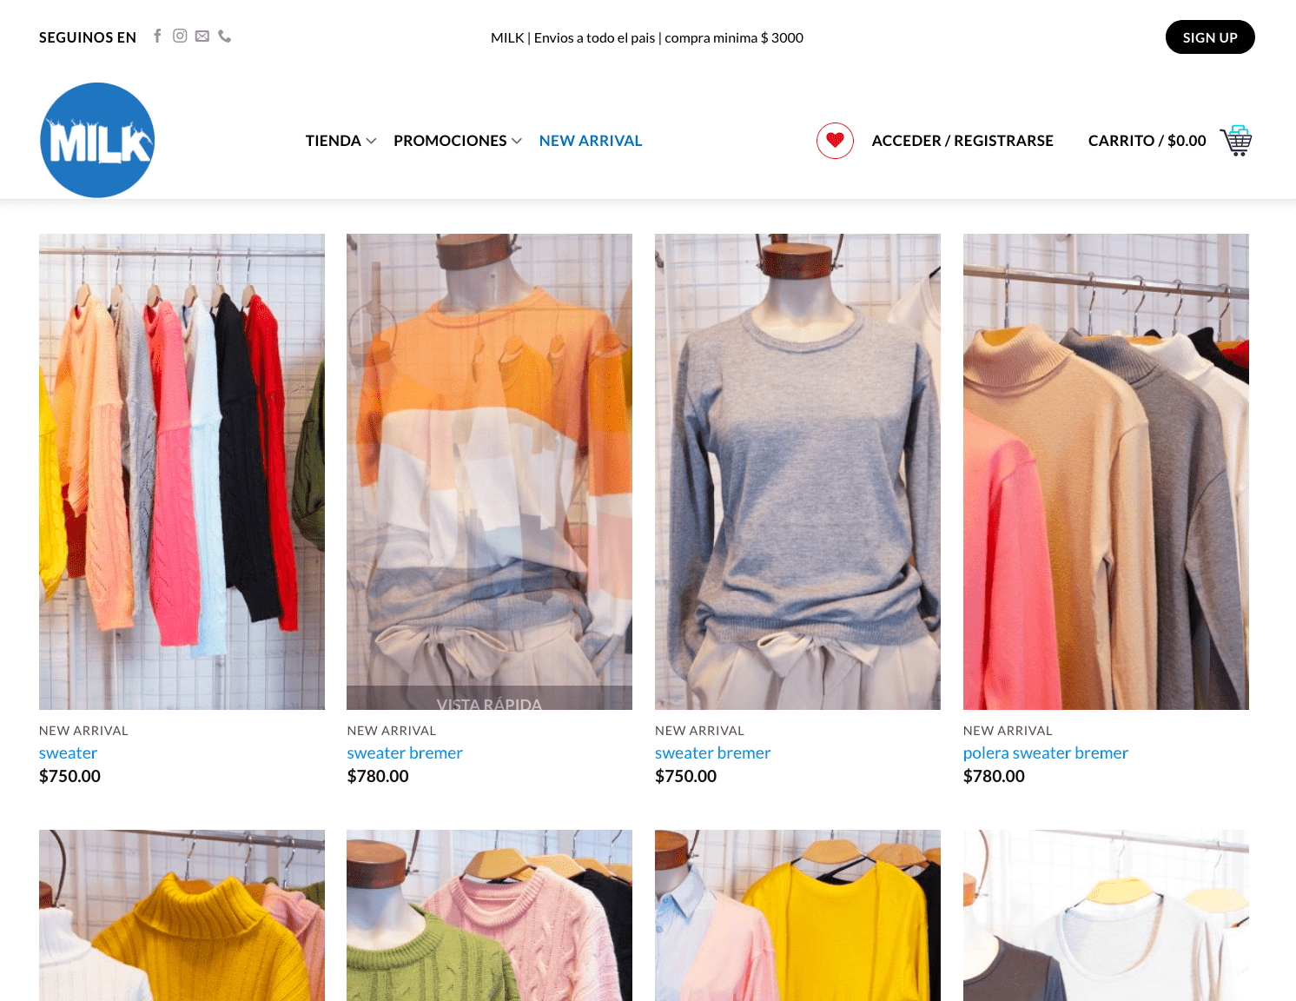
Task: Click the shopping cart basket icon
Action: [1236, 141]
